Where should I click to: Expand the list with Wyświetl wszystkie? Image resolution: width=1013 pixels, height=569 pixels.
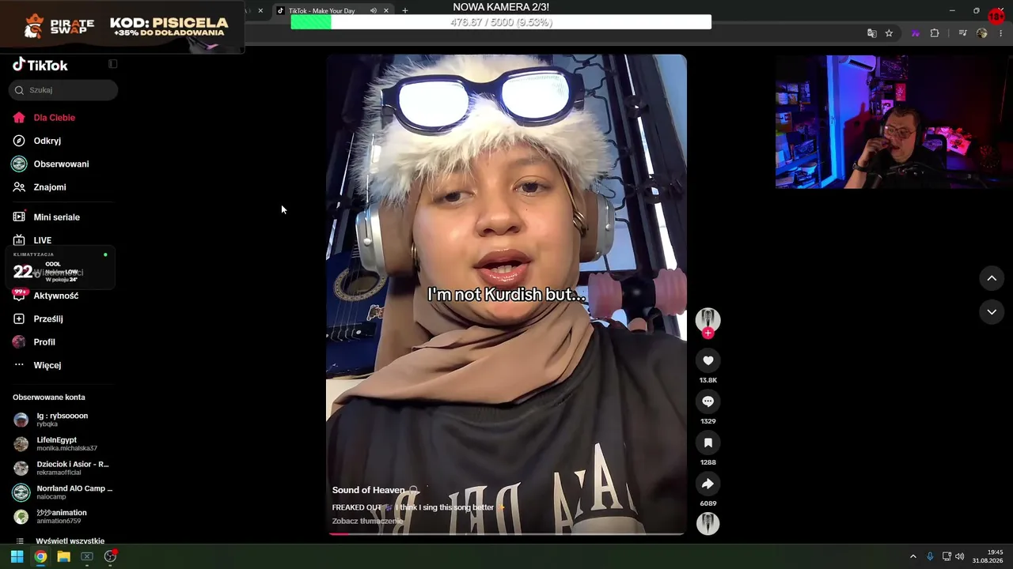[63, 541]
